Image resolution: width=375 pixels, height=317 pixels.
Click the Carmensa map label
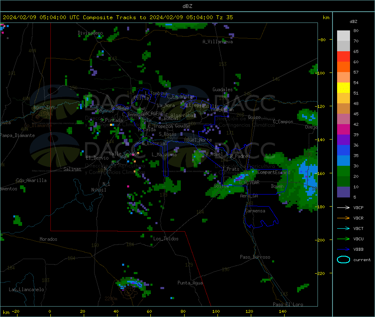(x=255, y=211)
